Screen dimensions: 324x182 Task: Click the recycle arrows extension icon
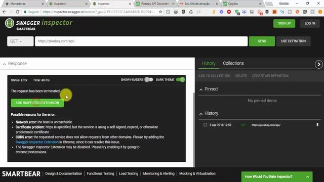[x=191, y=12]
